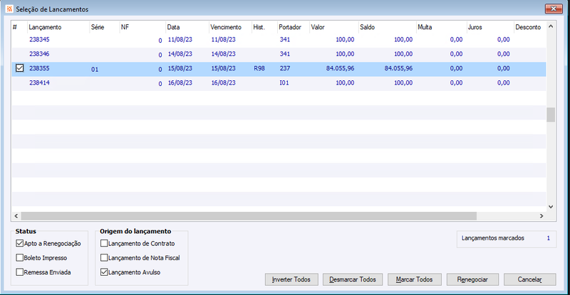Click the Renegociar button

(472, 279)
